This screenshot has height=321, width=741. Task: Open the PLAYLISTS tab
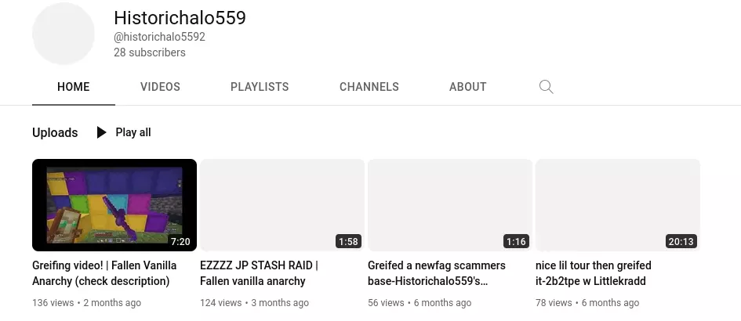(260, 87)
